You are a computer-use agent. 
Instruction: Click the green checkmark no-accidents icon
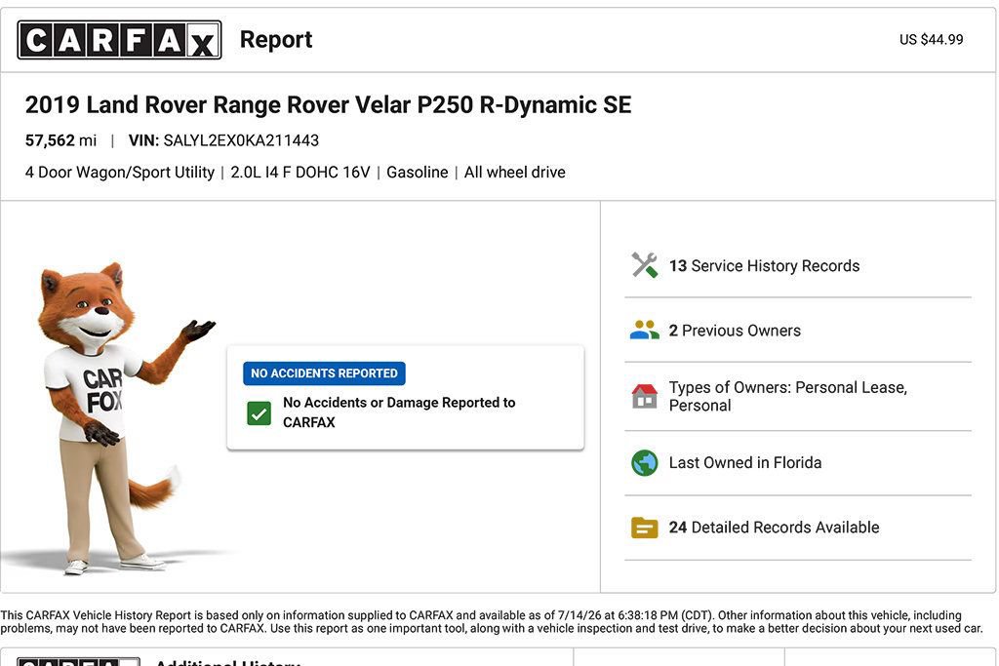click(260, 413)
